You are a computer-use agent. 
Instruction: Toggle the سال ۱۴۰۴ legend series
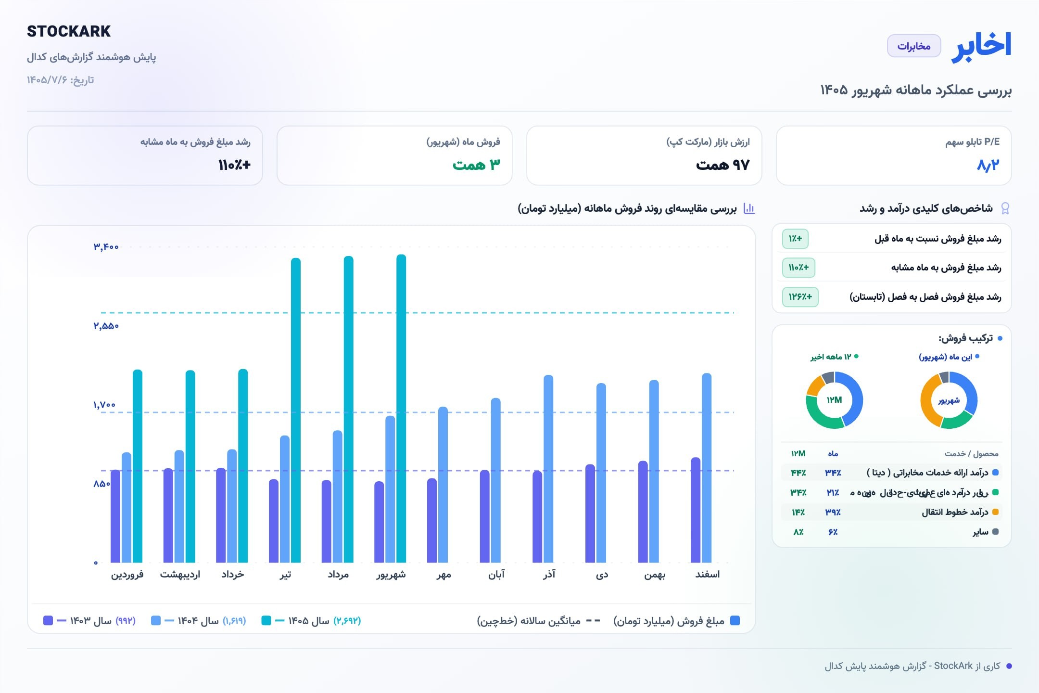tap(199, 621)
